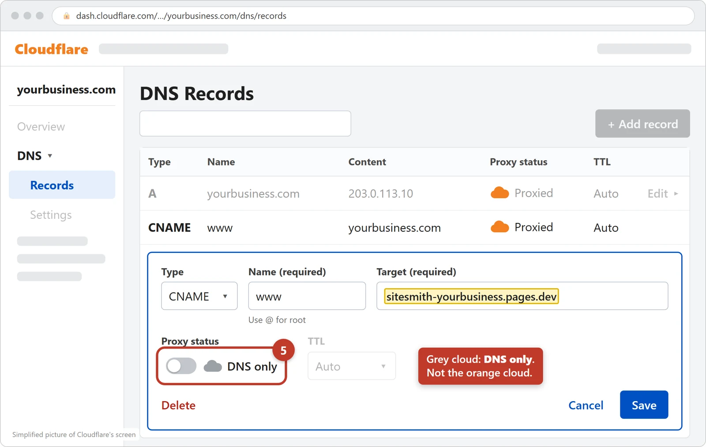
Task: Open Settings under DNS in sidebar
Action: (51, 215)
